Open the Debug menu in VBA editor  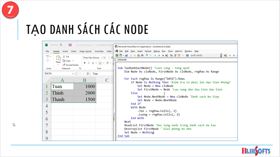pyautogui.click(x=156, y=51)
